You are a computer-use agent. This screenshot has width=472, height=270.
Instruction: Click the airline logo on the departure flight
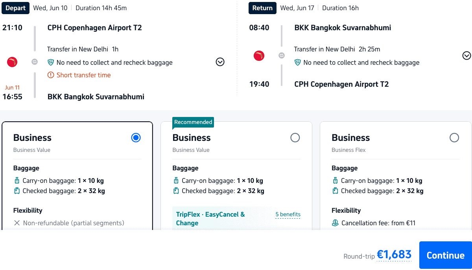coord(12,62)
